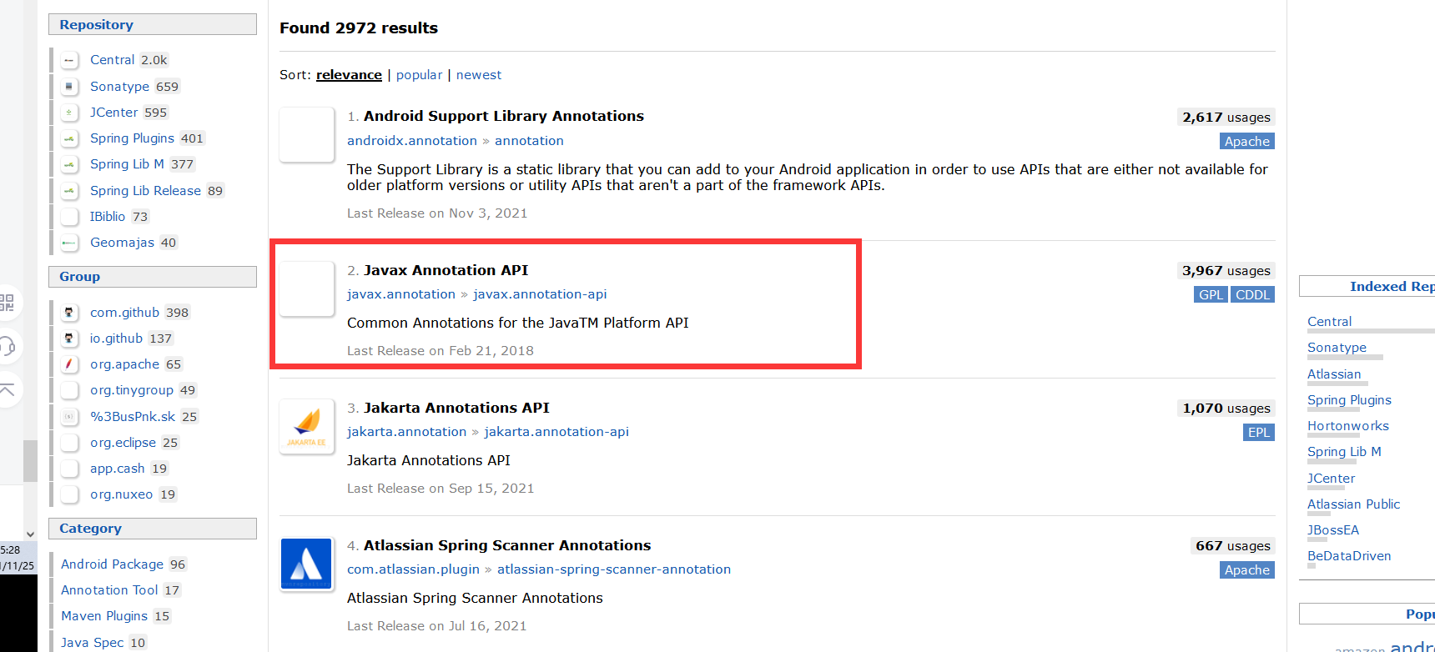Select Android Package category
The height and width of the screenshot is (652, 1435).
pos(112,564)
